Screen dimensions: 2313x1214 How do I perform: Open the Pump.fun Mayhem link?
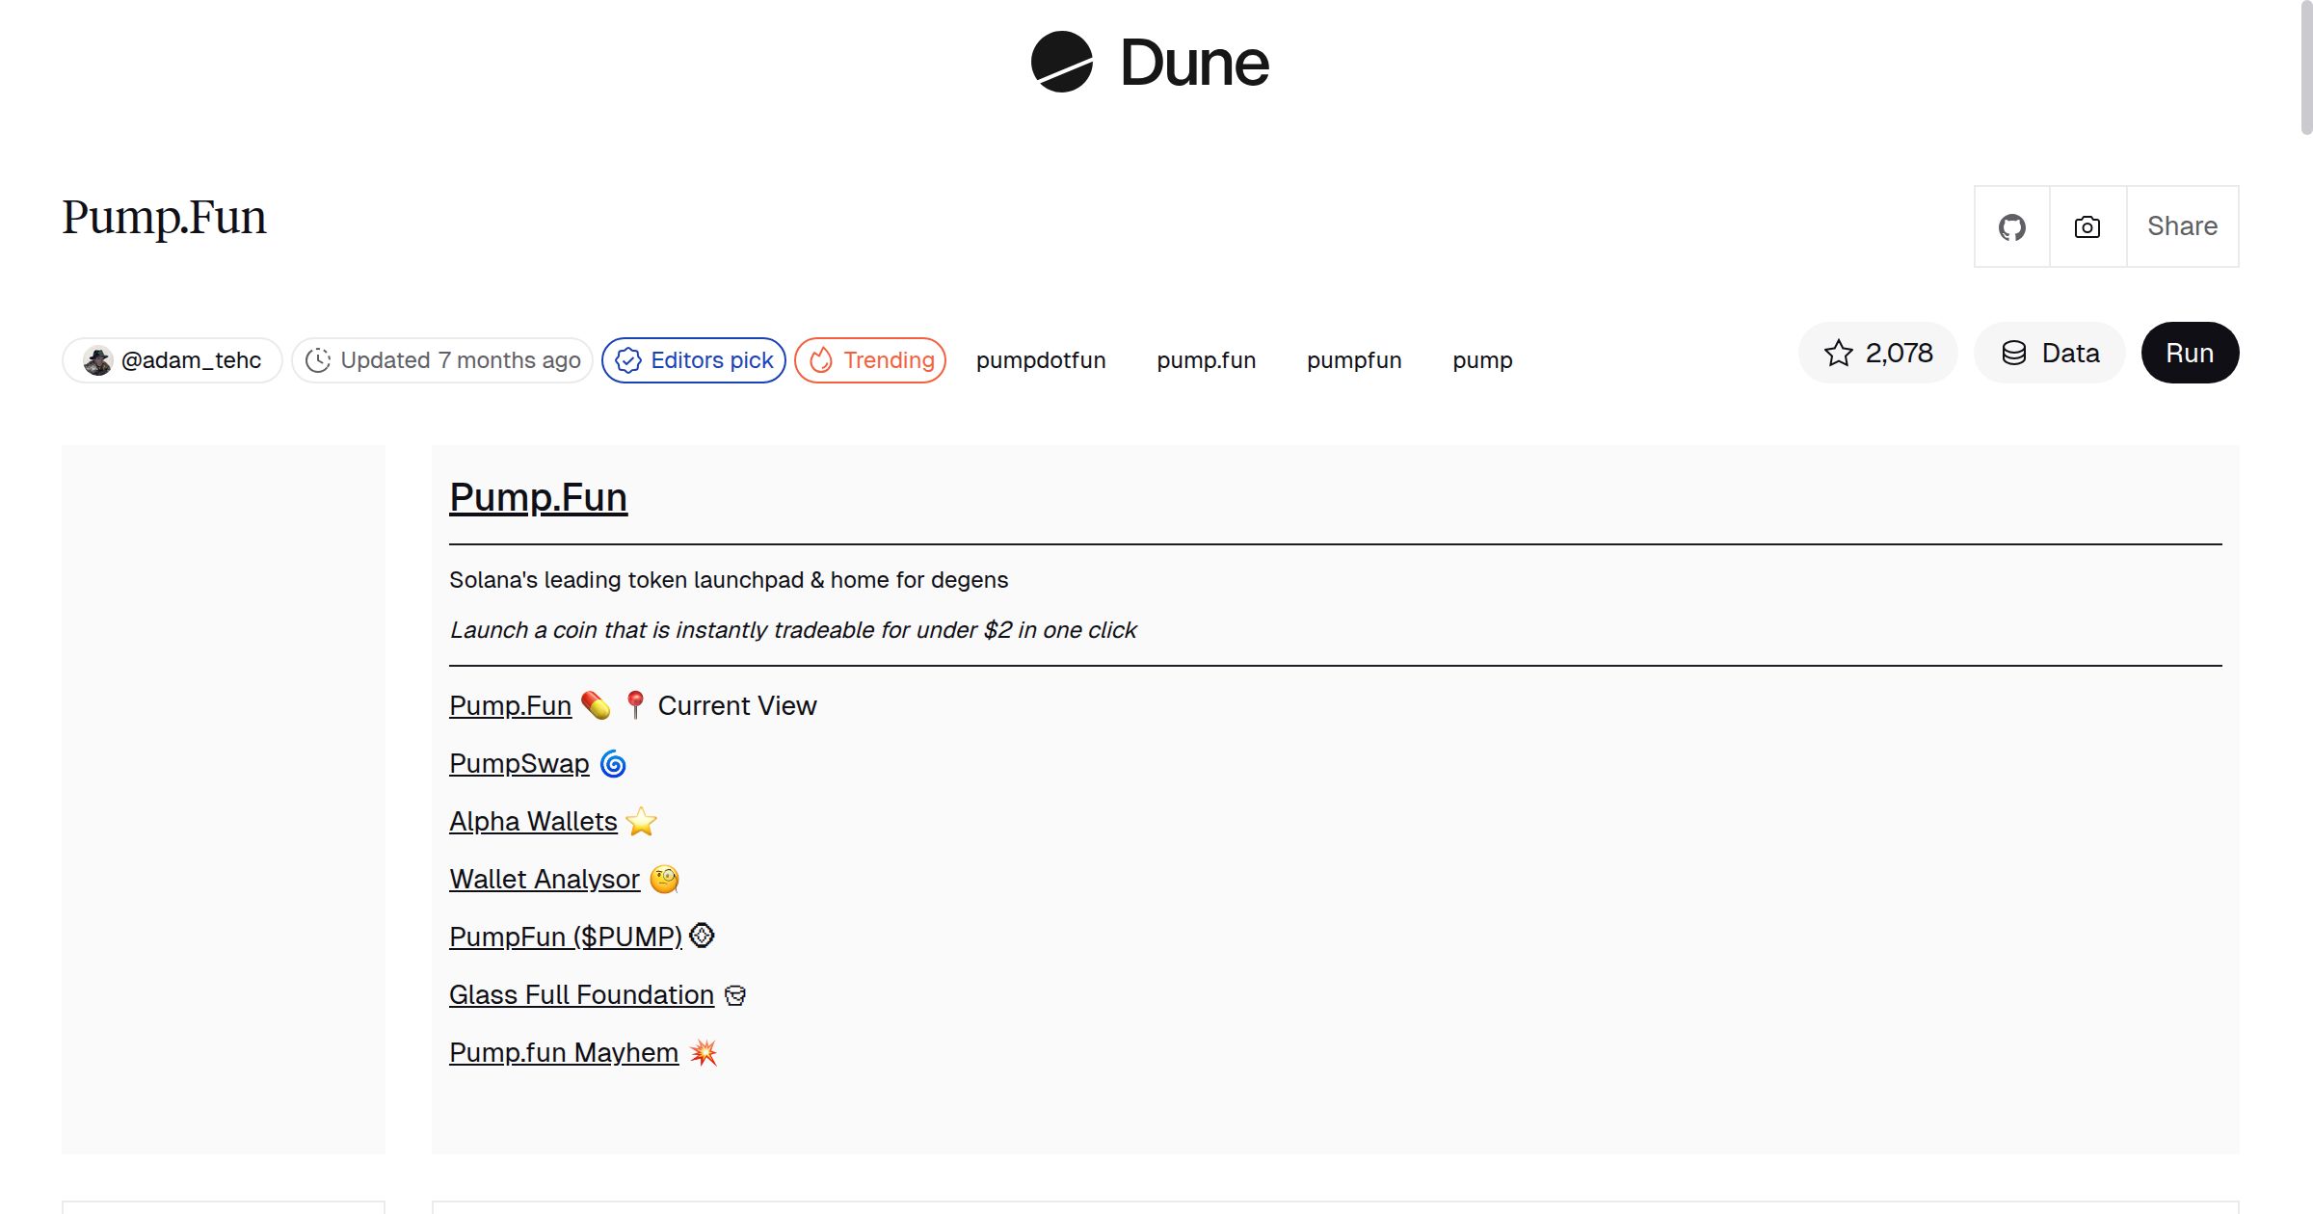click(x=563, y=1052)
